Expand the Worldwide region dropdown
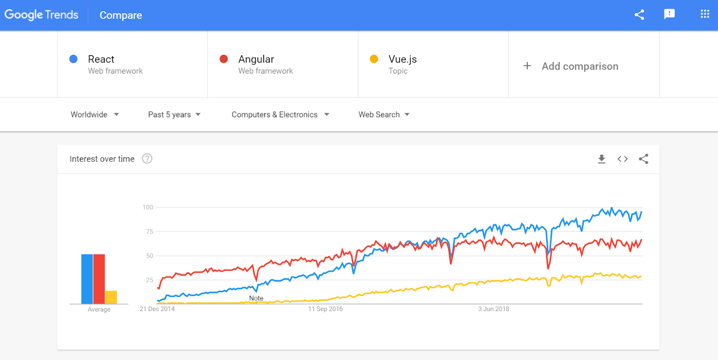The width and height of the screenshot is (718, 360). click(95, 114)
